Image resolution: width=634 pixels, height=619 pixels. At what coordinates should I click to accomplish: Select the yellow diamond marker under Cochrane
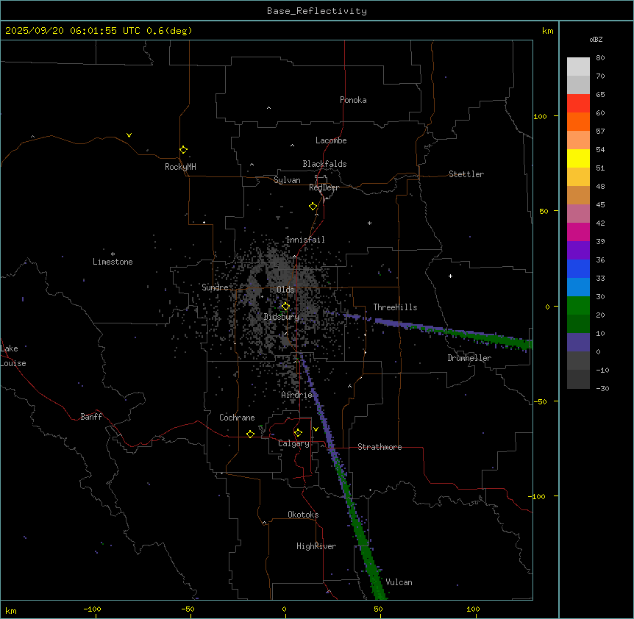250,434
